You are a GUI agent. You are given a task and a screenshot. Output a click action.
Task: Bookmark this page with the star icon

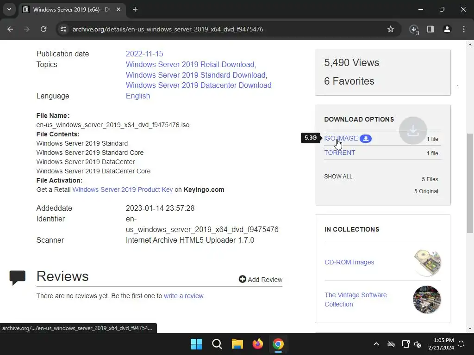[x=391, y=29]
